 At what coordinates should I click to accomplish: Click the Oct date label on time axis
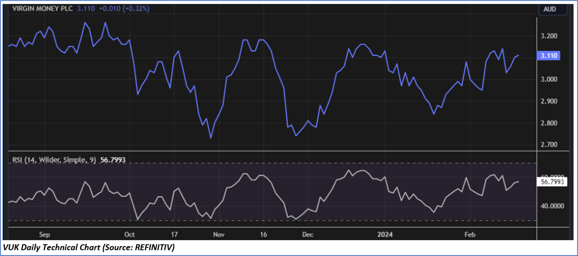(x=130, y=234)
